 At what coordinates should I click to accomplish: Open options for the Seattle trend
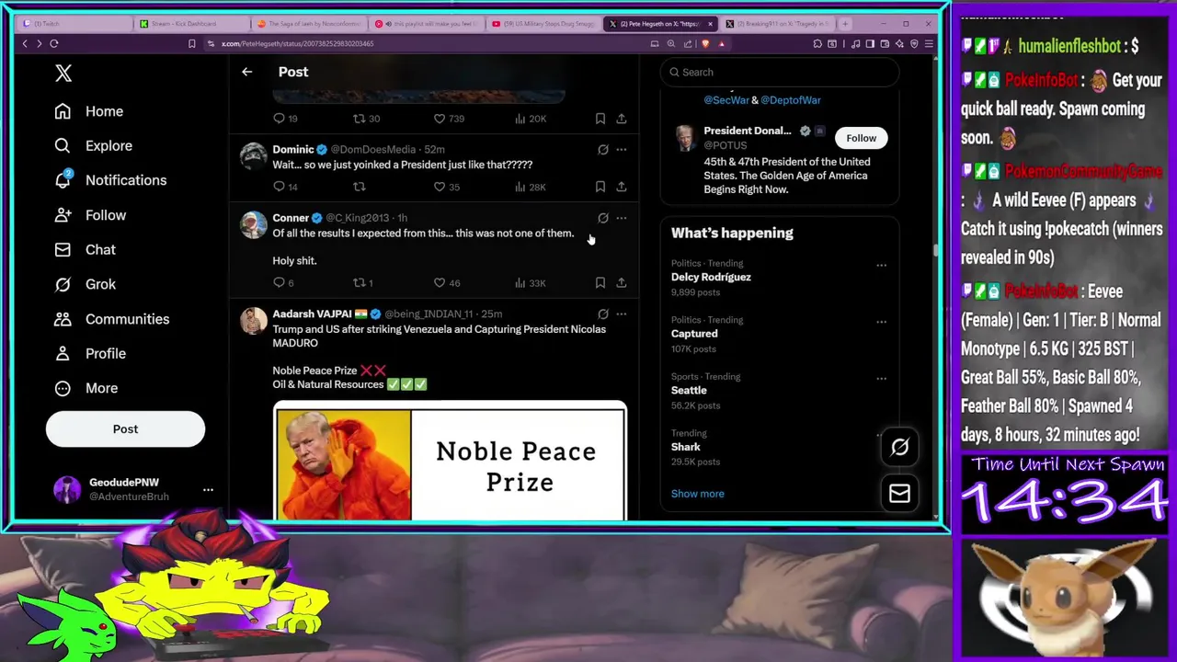[881, 378]
